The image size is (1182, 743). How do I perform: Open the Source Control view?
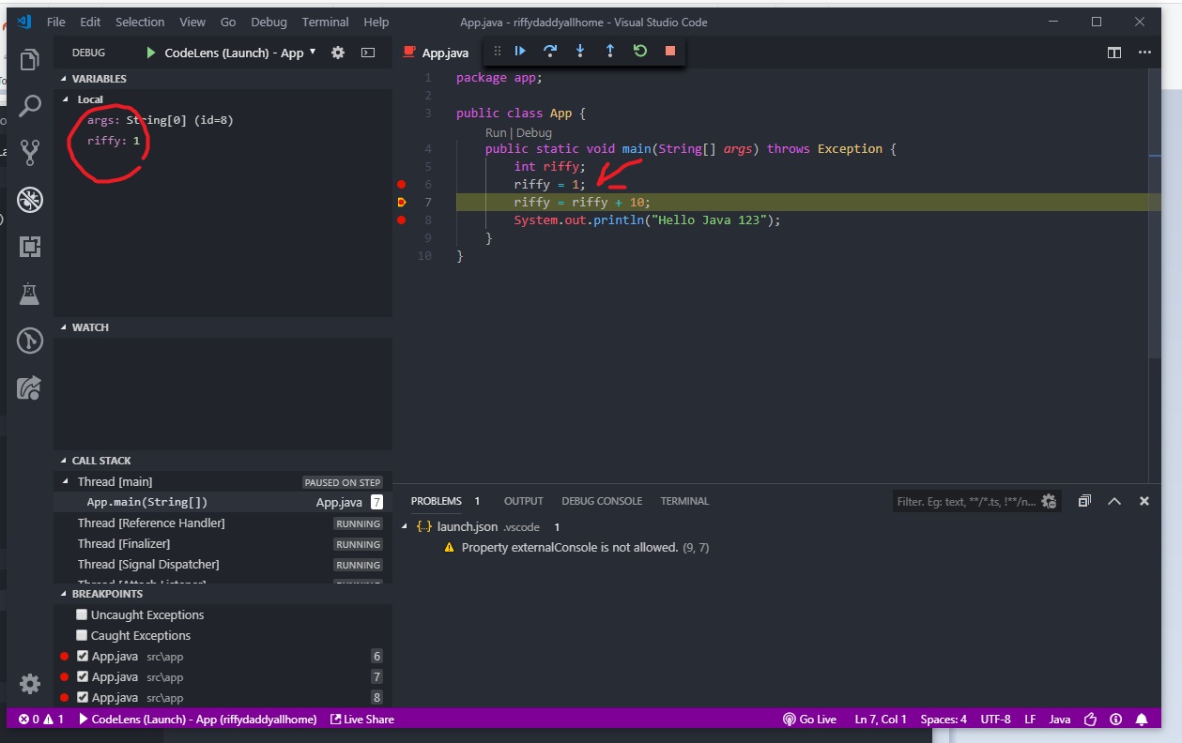[x=30, y=152]
